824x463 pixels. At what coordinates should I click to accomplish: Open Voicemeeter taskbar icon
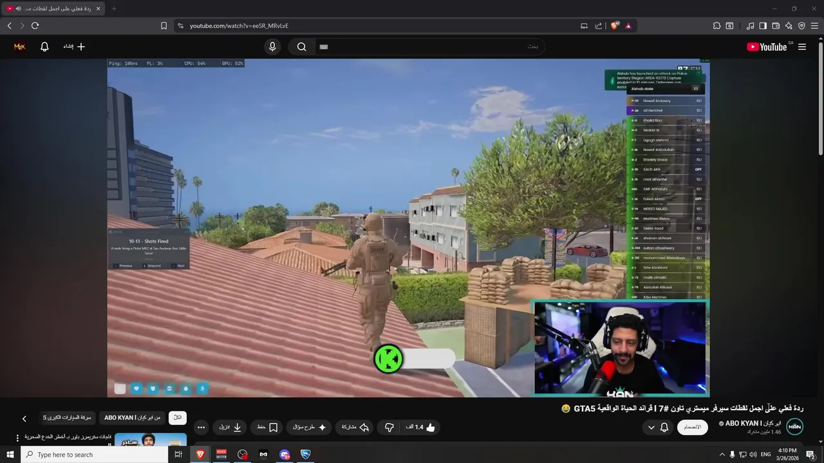(221, 455)
